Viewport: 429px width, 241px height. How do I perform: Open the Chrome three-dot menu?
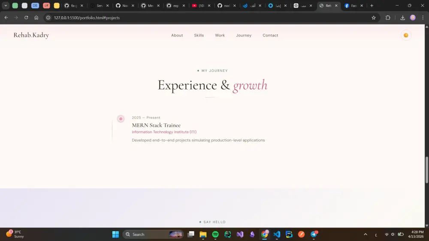click(x=423, y=18)
